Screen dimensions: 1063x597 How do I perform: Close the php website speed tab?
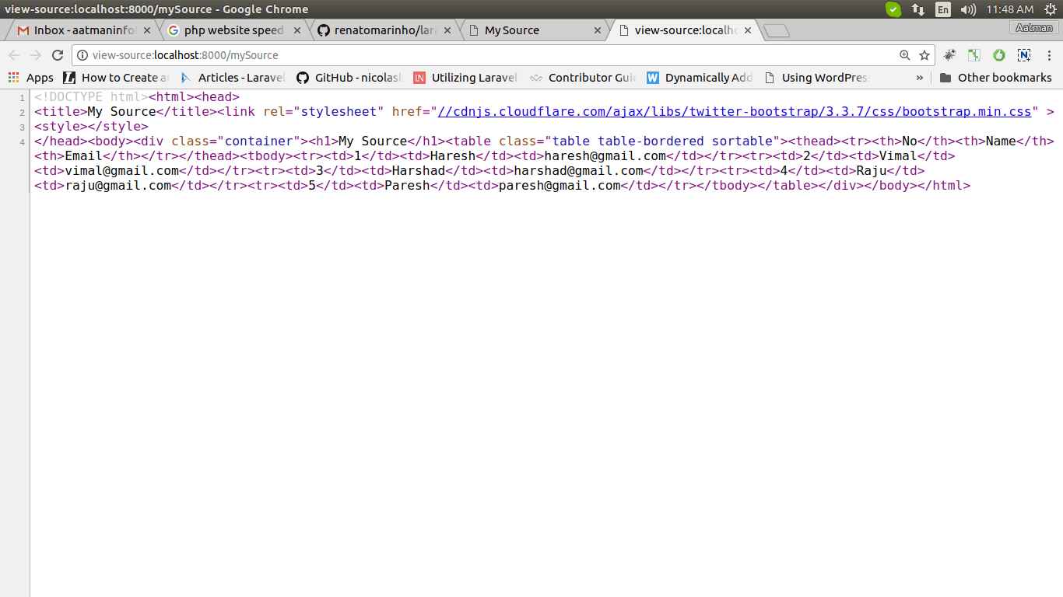pos(296,30)
